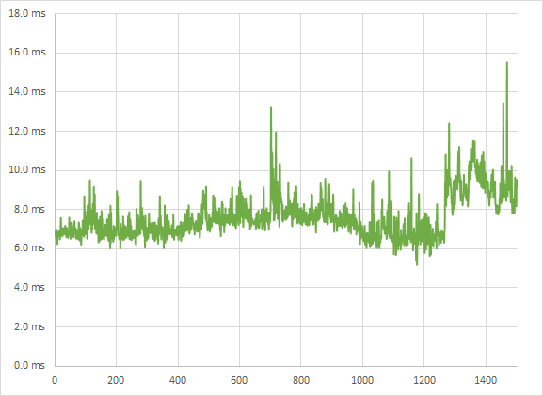Click the 200 x-axis label

116,380
